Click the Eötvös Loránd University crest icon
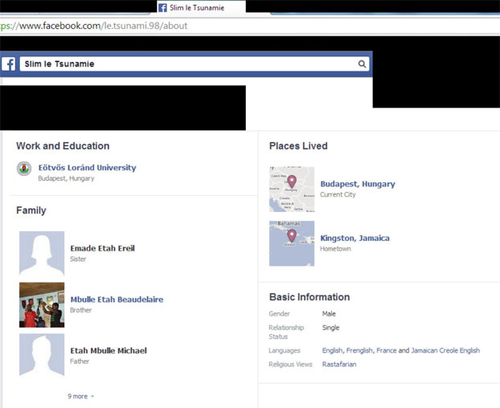The image size is (500, 408). 24,169
